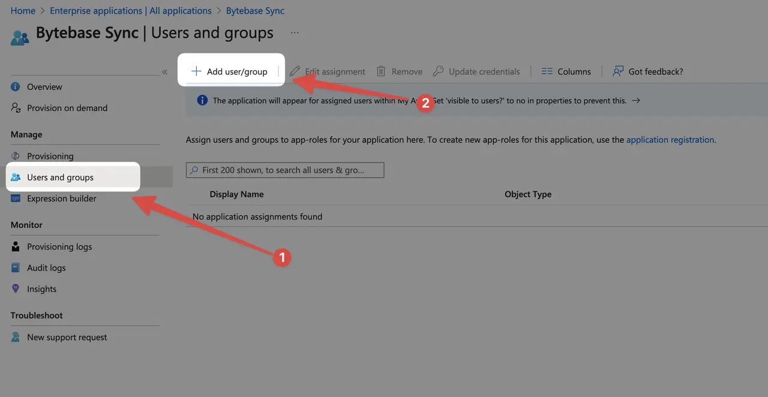Open Provisioning logs via its icon
The image size is (768, 397).
click(16, 246)
